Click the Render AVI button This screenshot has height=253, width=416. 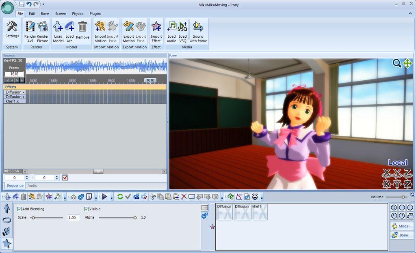[30, 32]
